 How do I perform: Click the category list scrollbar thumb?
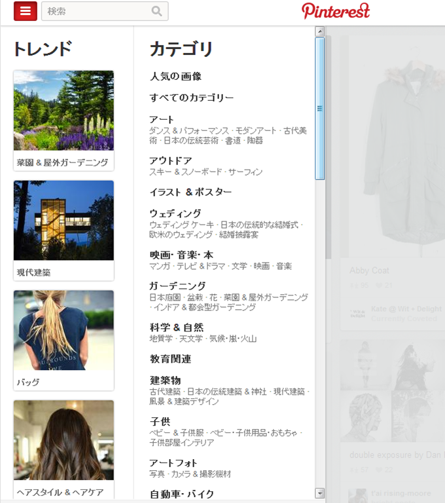coord(320,108)
